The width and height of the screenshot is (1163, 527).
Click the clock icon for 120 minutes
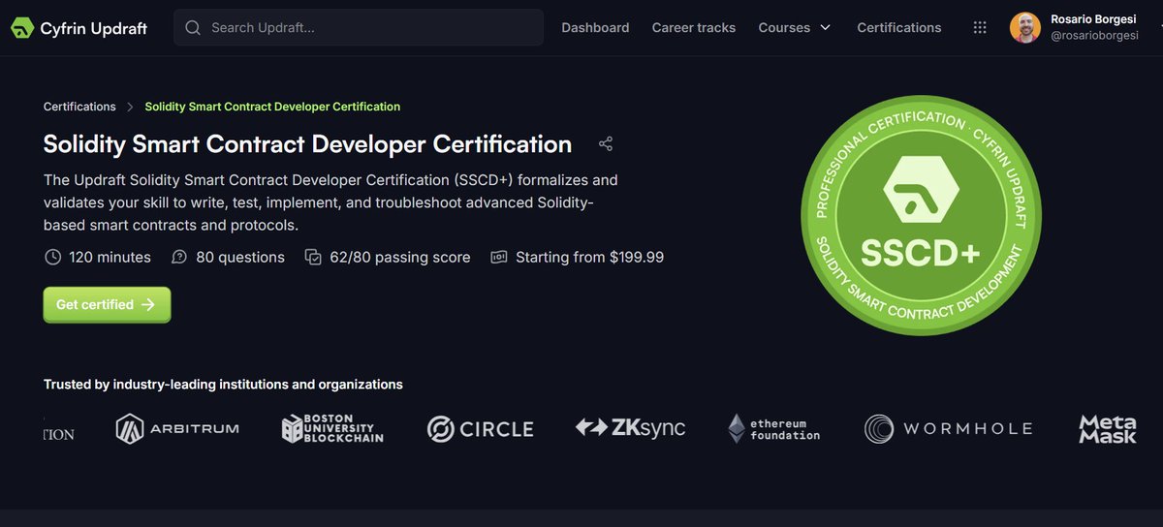(52, 258)
